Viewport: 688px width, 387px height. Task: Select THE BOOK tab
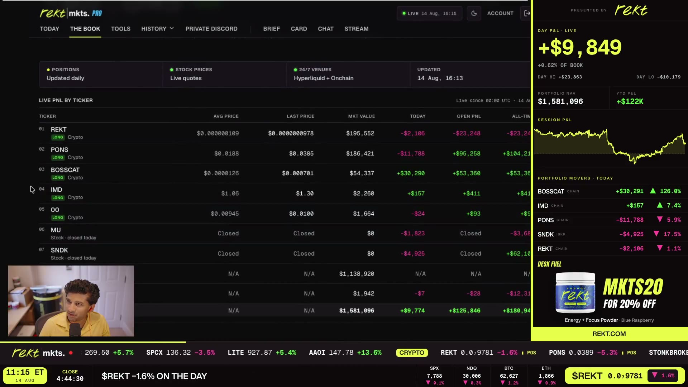85,29
